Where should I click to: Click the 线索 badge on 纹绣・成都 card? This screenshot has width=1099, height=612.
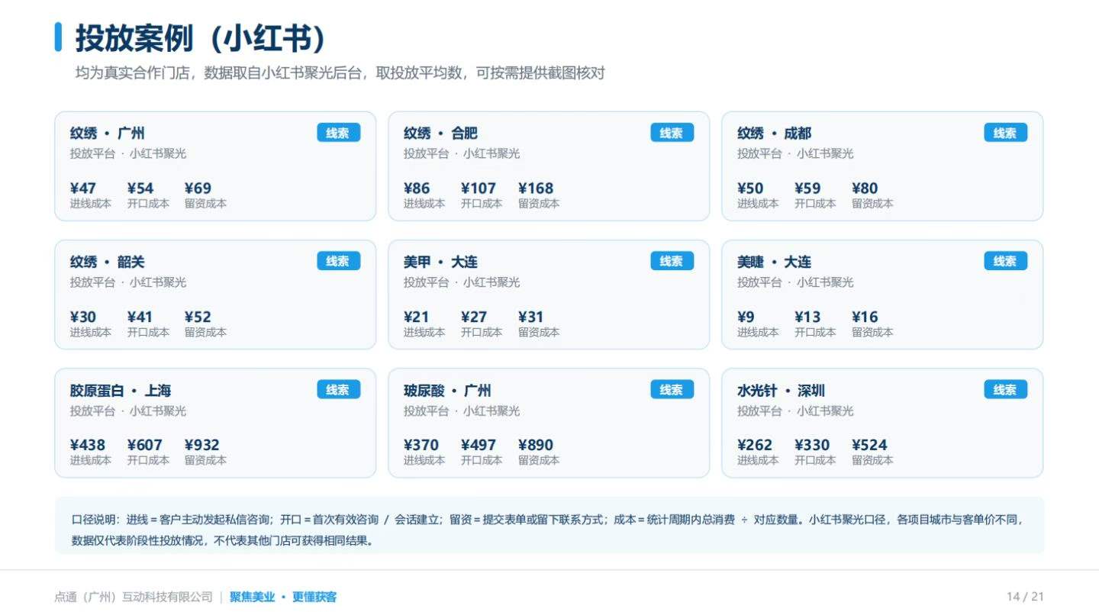(1005, 133)
